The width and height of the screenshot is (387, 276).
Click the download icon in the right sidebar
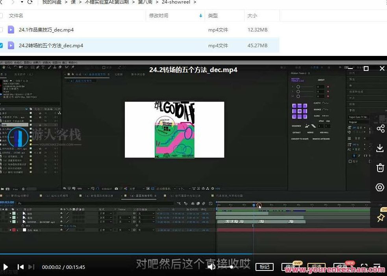380,148
